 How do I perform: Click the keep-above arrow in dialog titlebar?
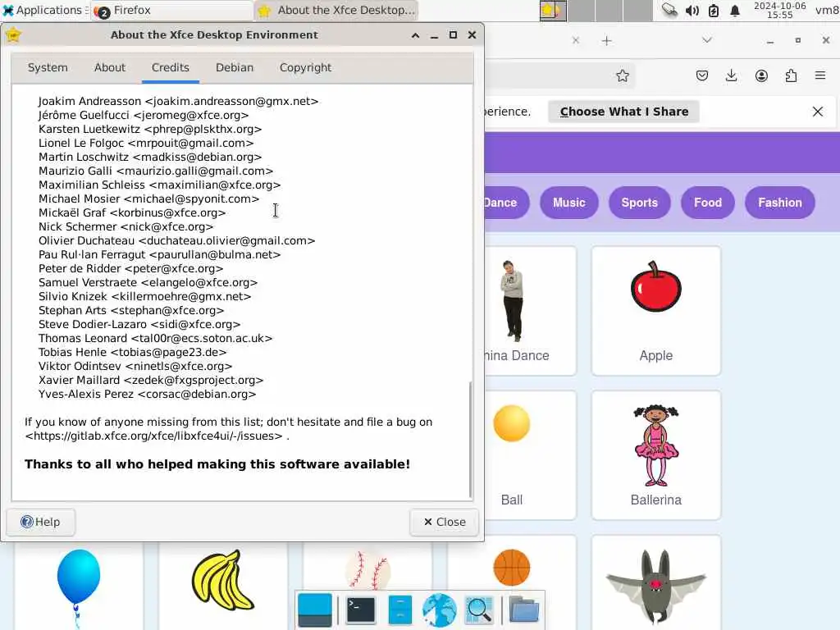tap(415, 35)
